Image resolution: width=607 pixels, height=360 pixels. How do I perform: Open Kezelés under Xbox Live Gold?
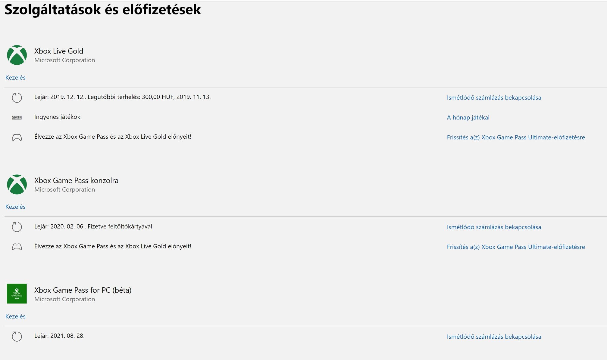click(x=15, y=78)
